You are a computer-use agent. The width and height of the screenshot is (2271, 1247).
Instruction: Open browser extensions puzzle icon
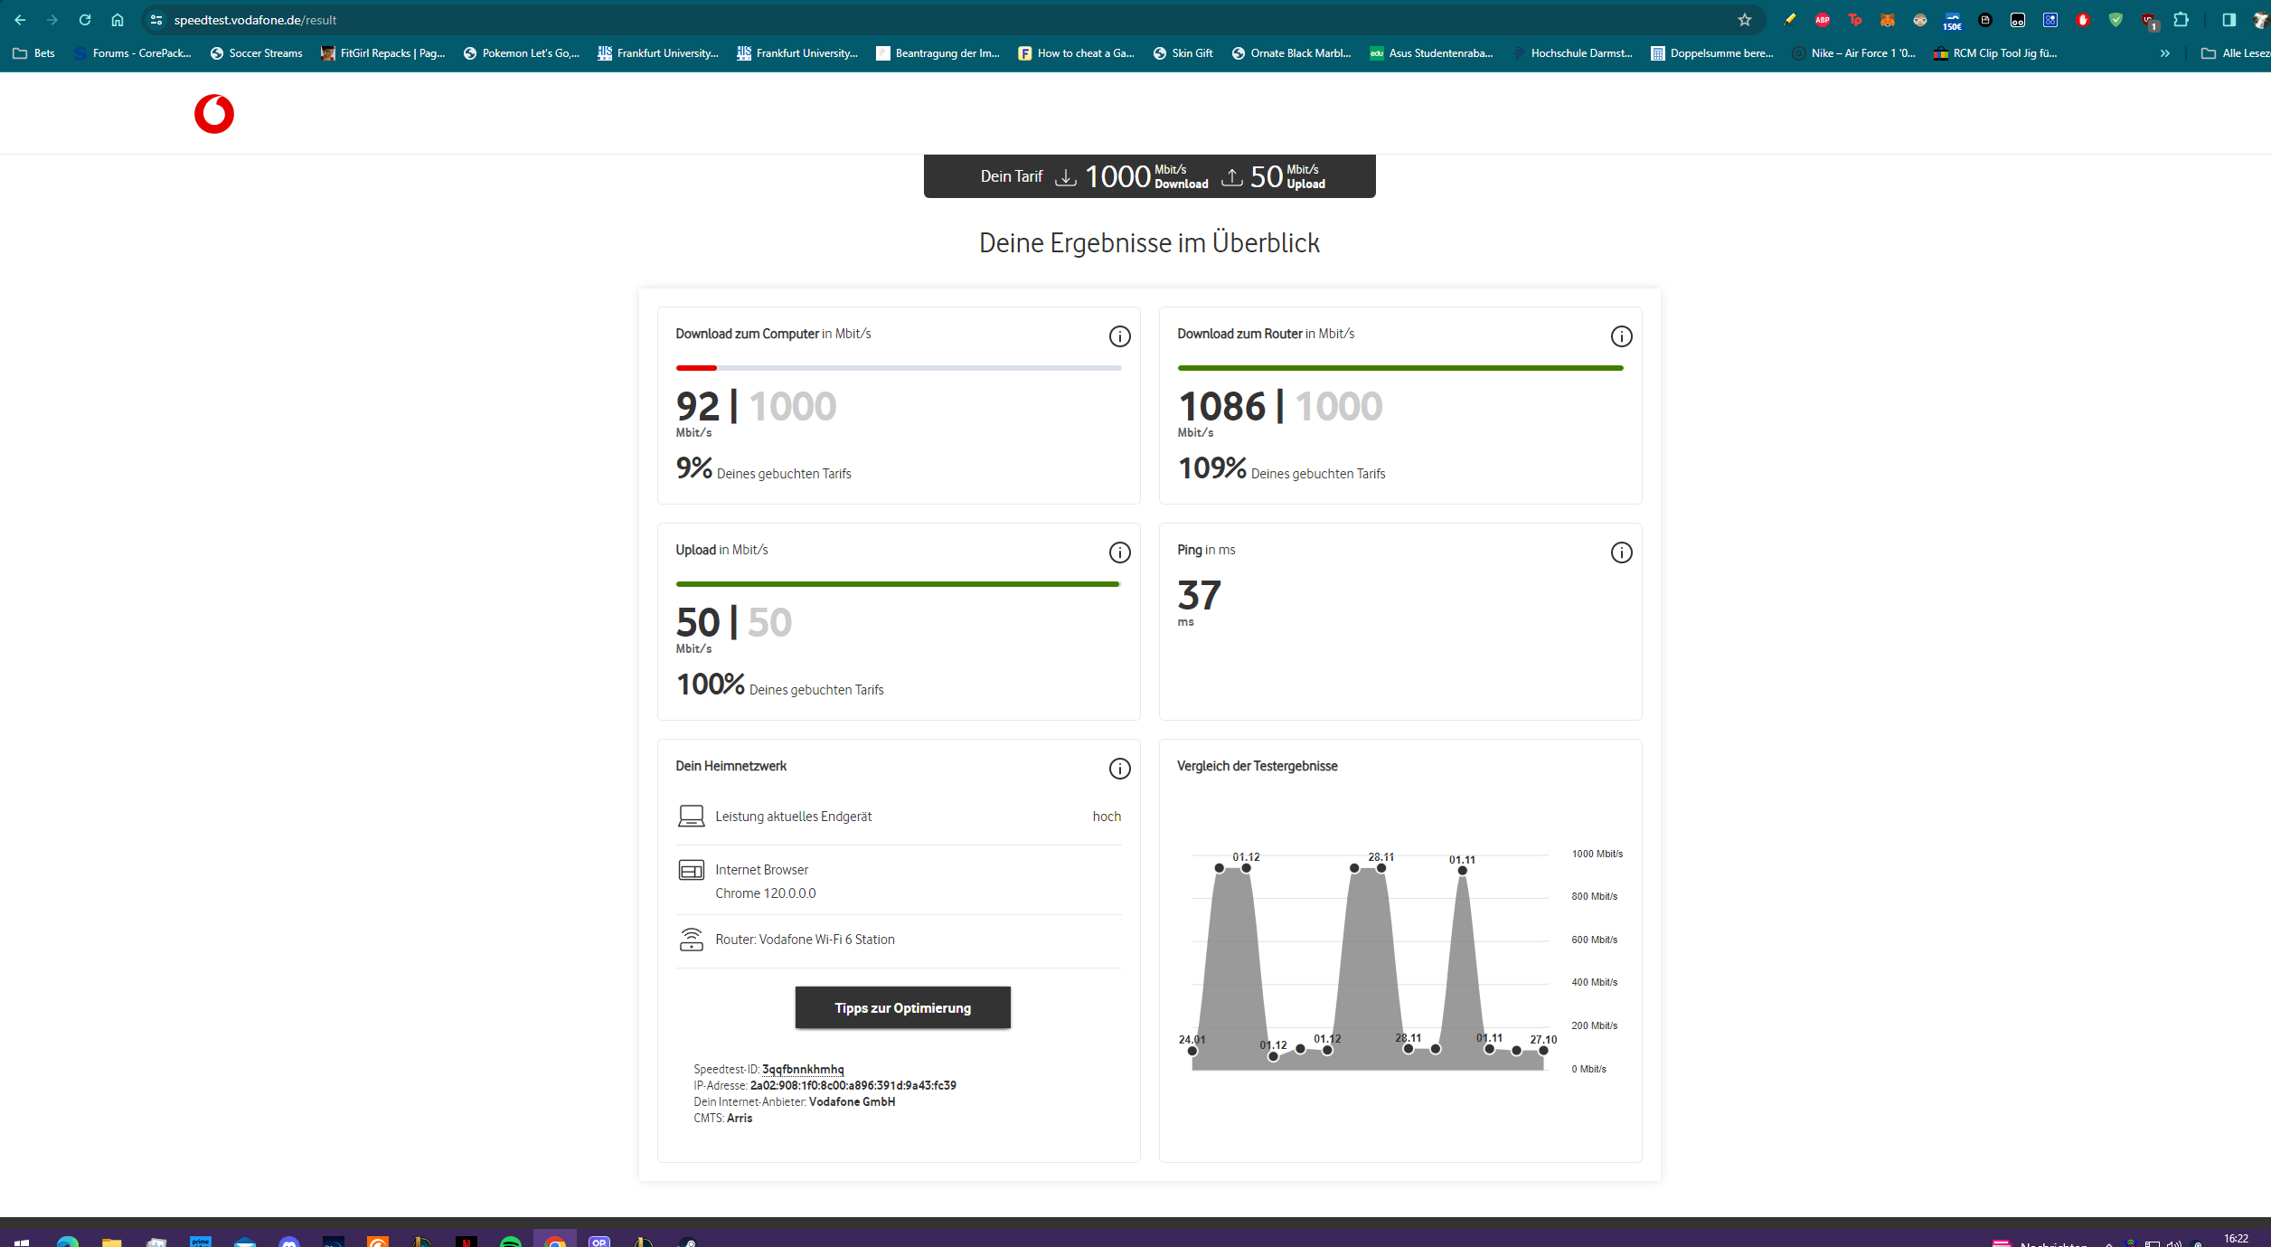pyautogui.click(x=2181, y=20)
